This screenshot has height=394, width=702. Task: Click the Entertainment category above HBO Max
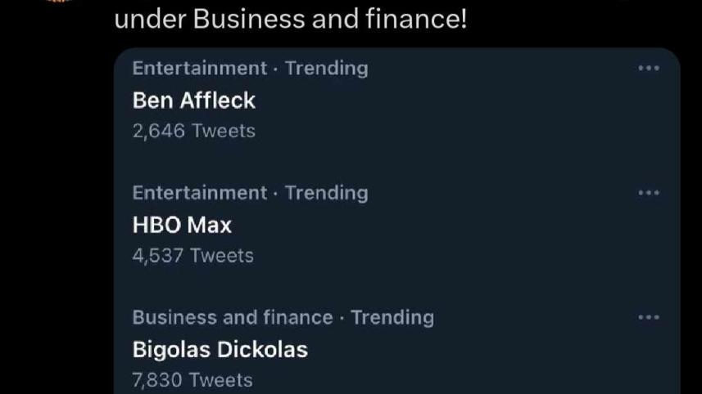click(200, 193)
